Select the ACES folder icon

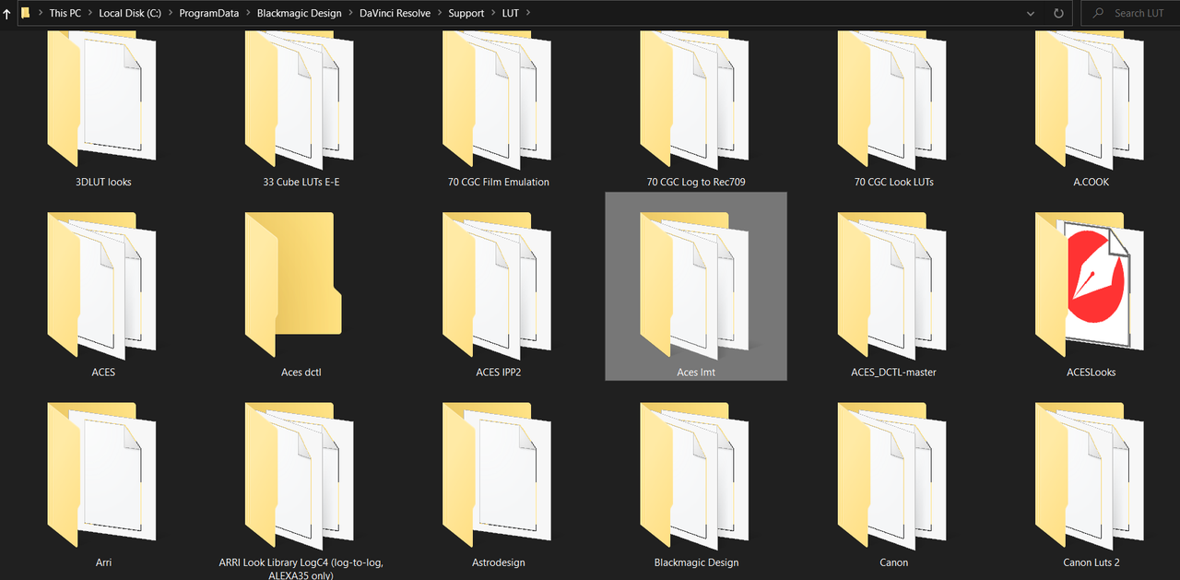102,285
